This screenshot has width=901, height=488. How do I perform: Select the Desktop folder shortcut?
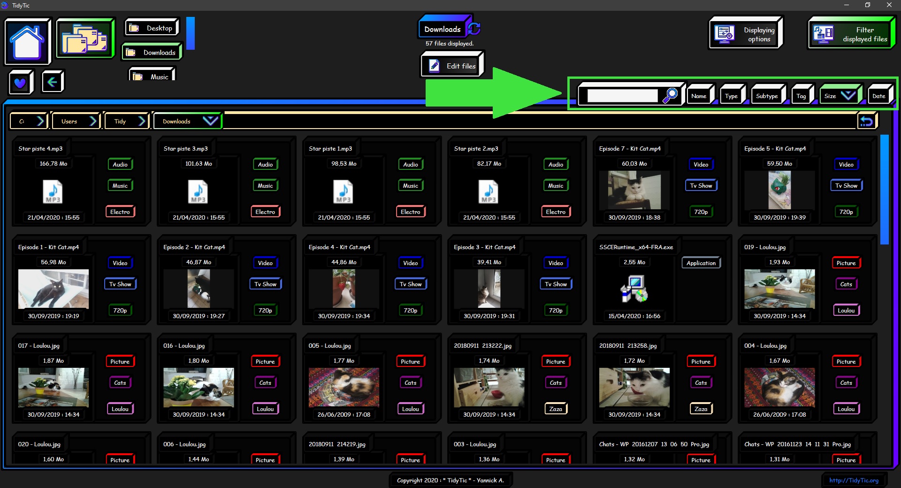tap(152, 28)
